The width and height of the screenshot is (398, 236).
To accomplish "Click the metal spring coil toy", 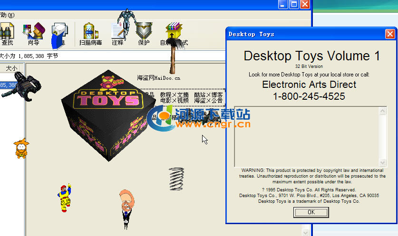I will 176,179.
